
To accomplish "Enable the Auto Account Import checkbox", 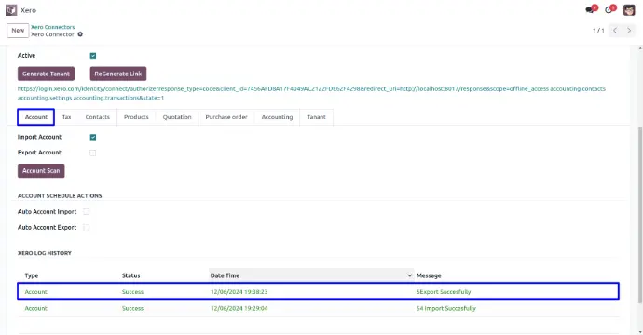I will (86, 212).
